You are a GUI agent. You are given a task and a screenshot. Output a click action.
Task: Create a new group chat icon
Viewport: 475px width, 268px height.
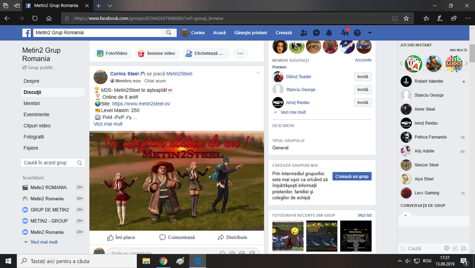click(463, 248)
